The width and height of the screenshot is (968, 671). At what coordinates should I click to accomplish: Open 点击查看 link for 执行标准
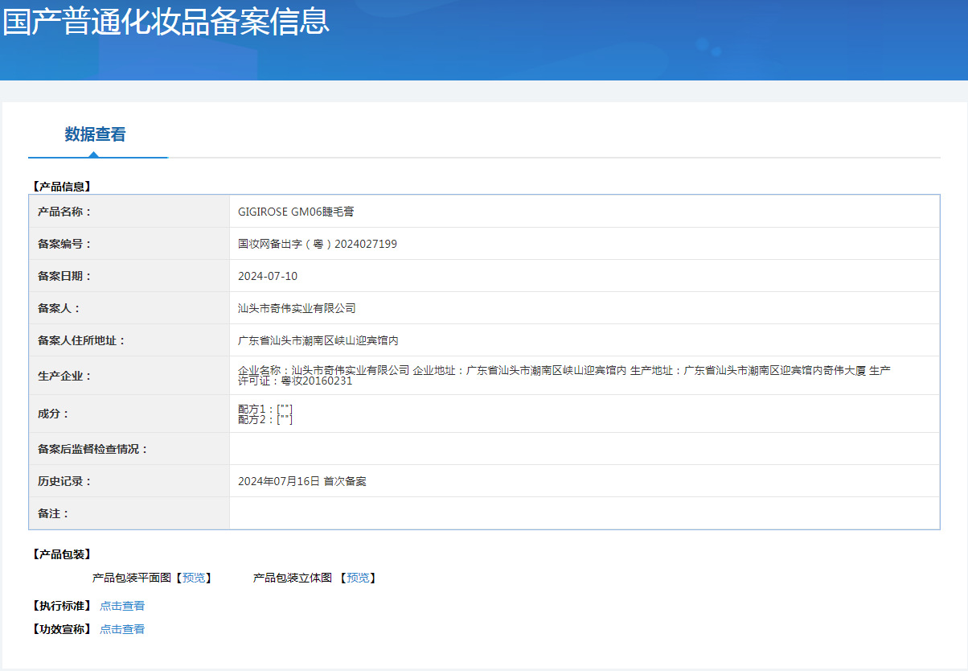pyautogui.click(x=122, y=606)
